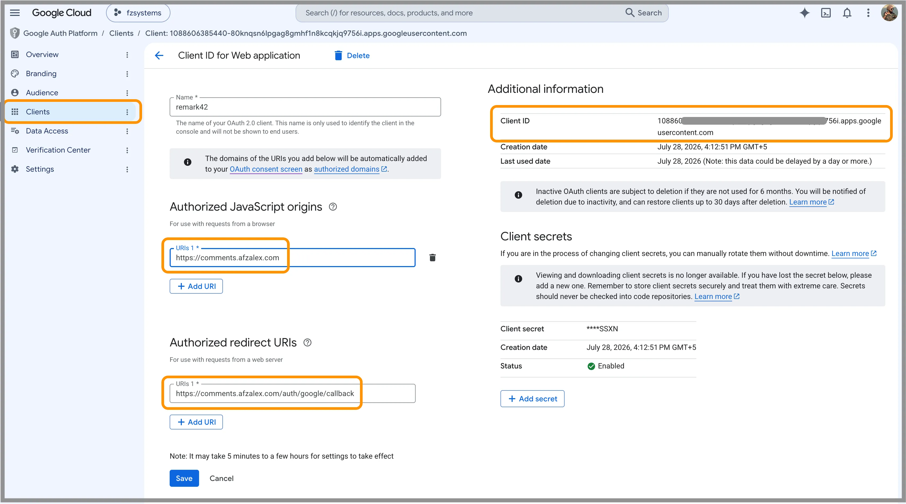Go to Google Auth Platform breadcrumb

(60, 33)
